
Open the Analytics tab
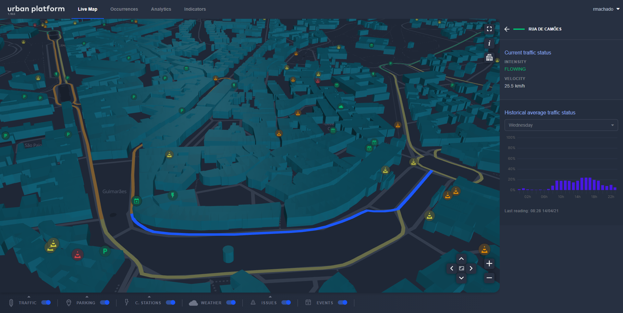click(161, 9)
